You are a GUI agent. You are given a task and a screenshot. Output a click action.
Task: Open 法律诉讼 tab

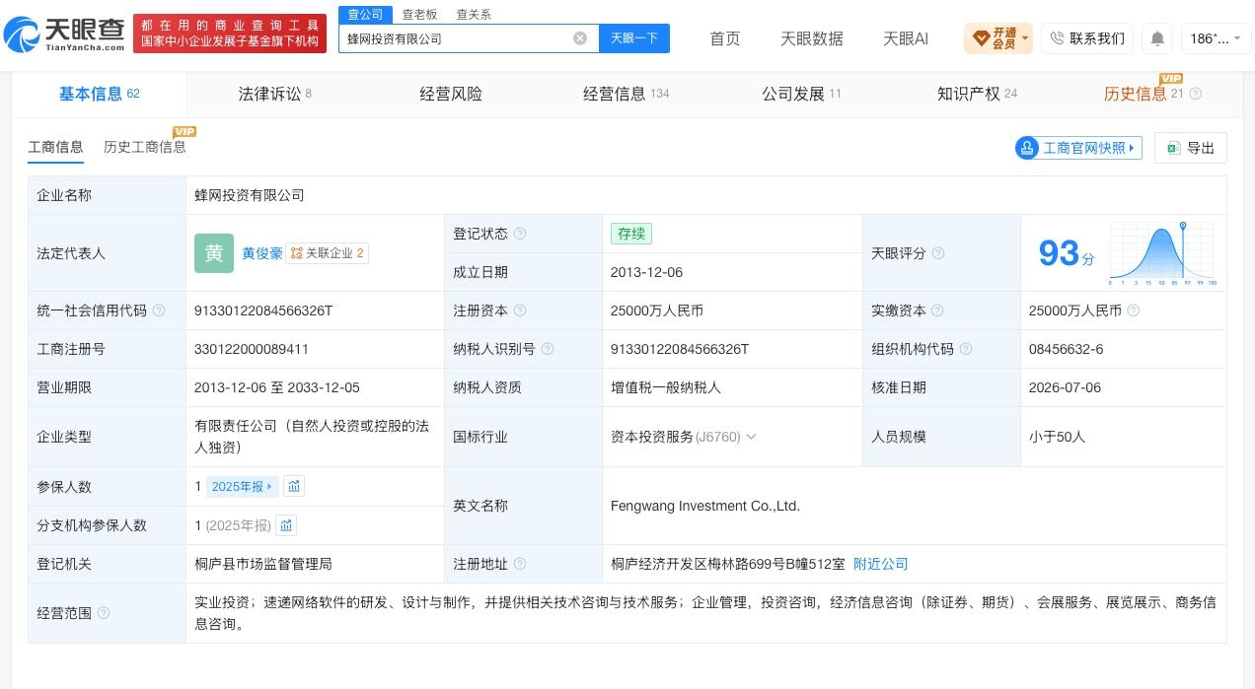[x=275, y=94]
